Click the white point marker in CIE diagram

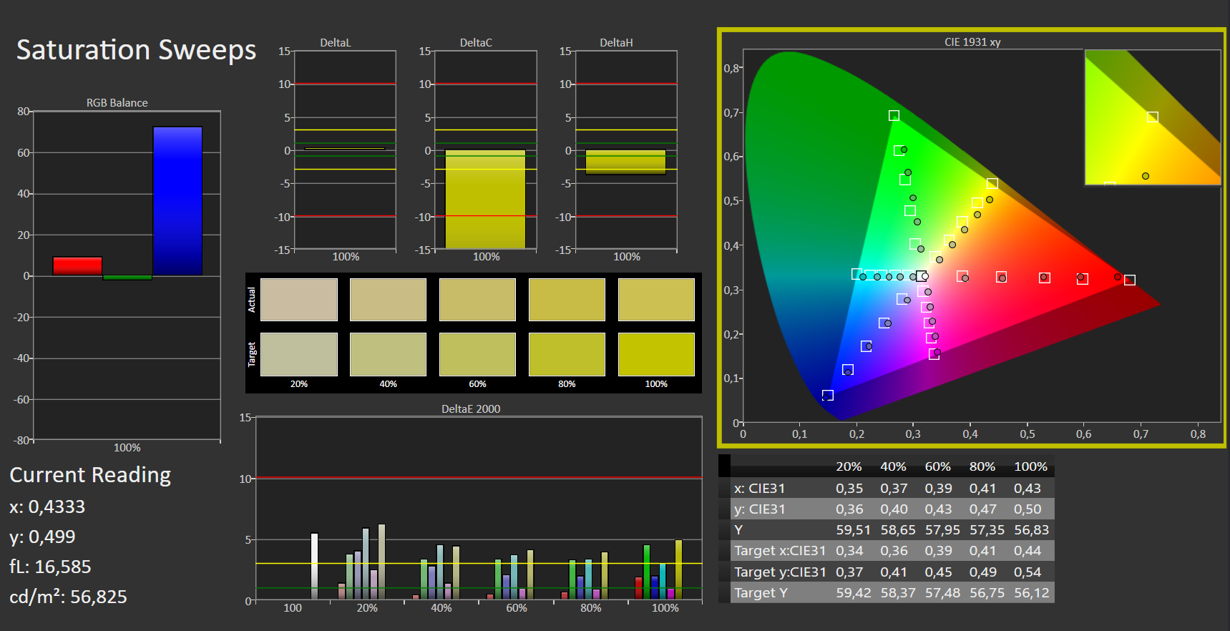coord(921,276)
